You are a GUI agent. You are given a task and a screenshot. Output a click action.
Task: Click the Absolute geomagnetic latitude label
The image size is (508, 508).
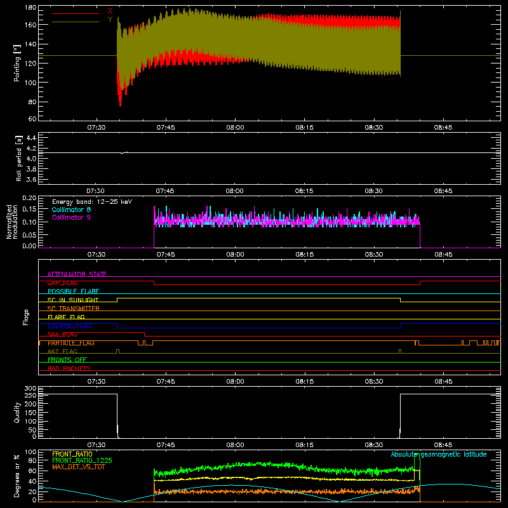click(439, 454)
